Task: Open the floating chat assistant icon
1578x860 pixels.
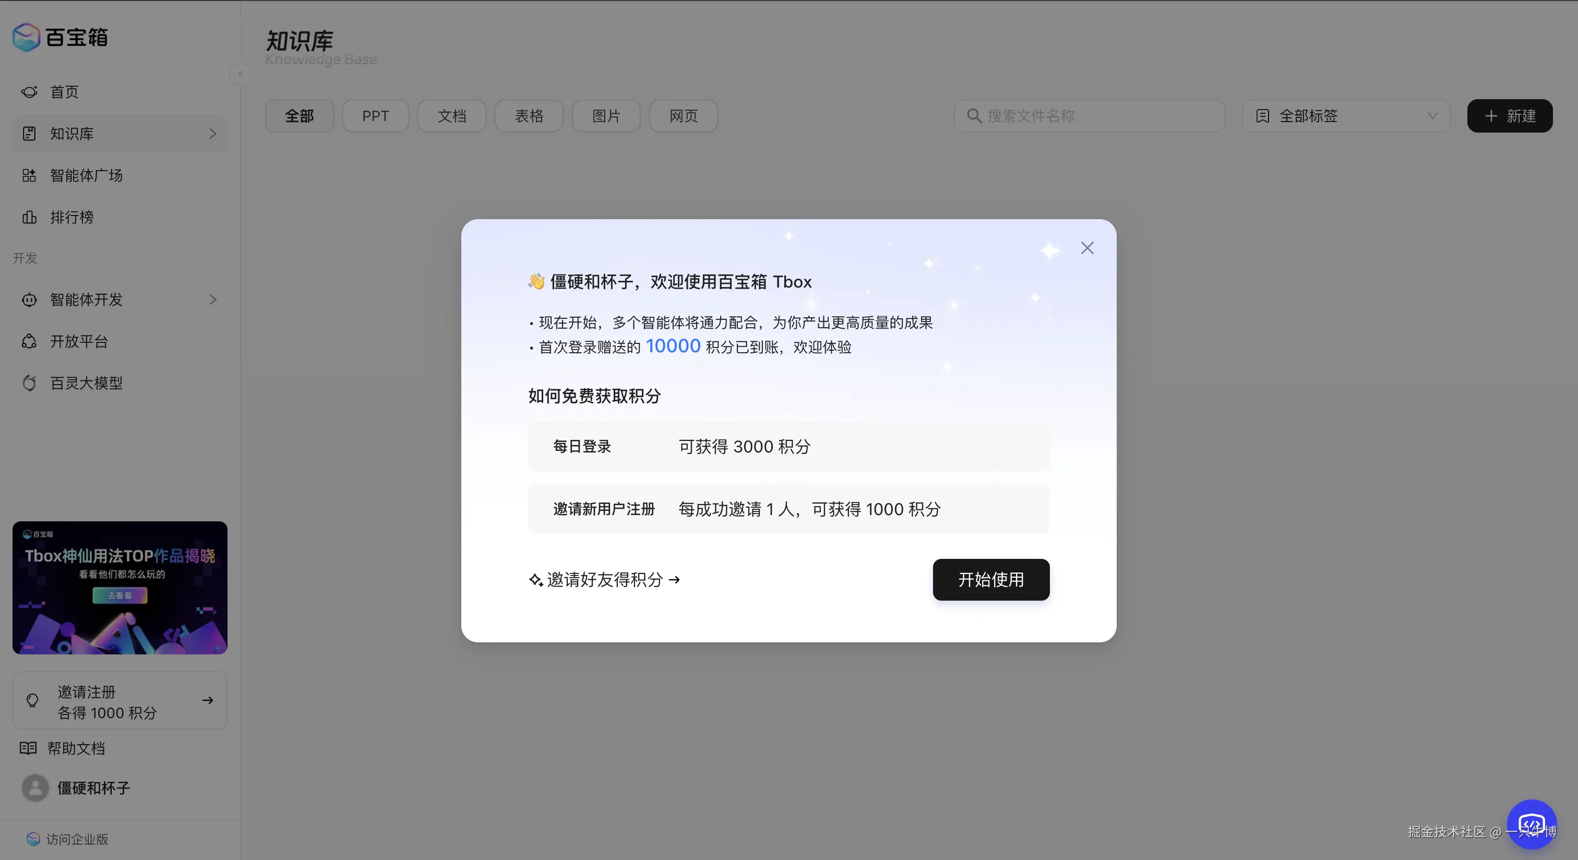Action: (1532, 823)
